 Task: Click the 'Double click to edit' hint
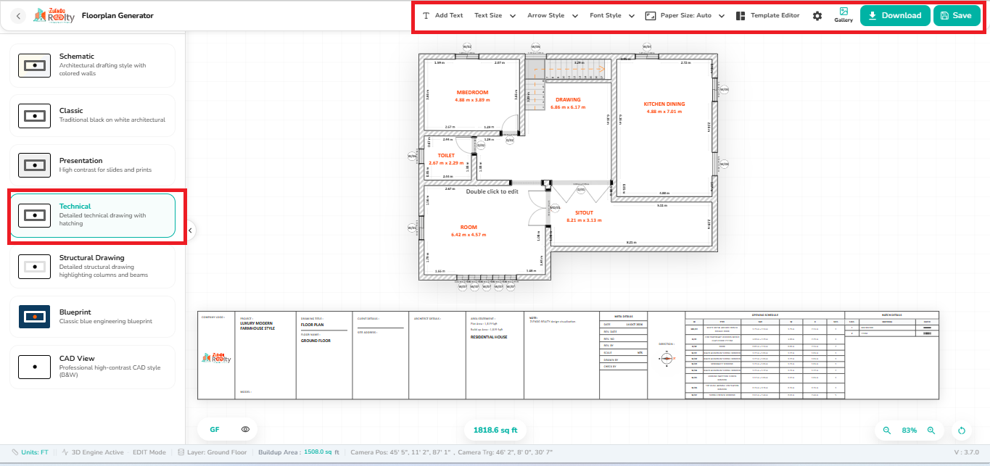click(492, 192)
